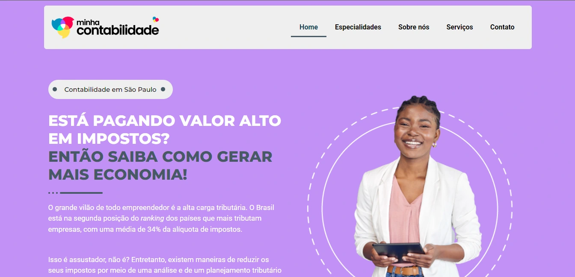
Task: Click the Minha Contabilidade logo
Action: [x=105, y=27]
